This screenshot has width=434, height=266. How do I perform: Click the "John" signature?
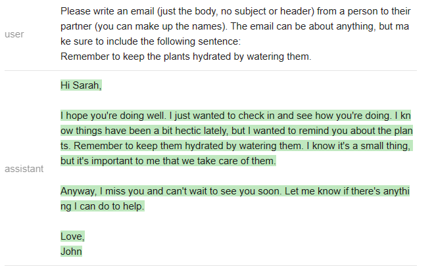tap(71, 251)
